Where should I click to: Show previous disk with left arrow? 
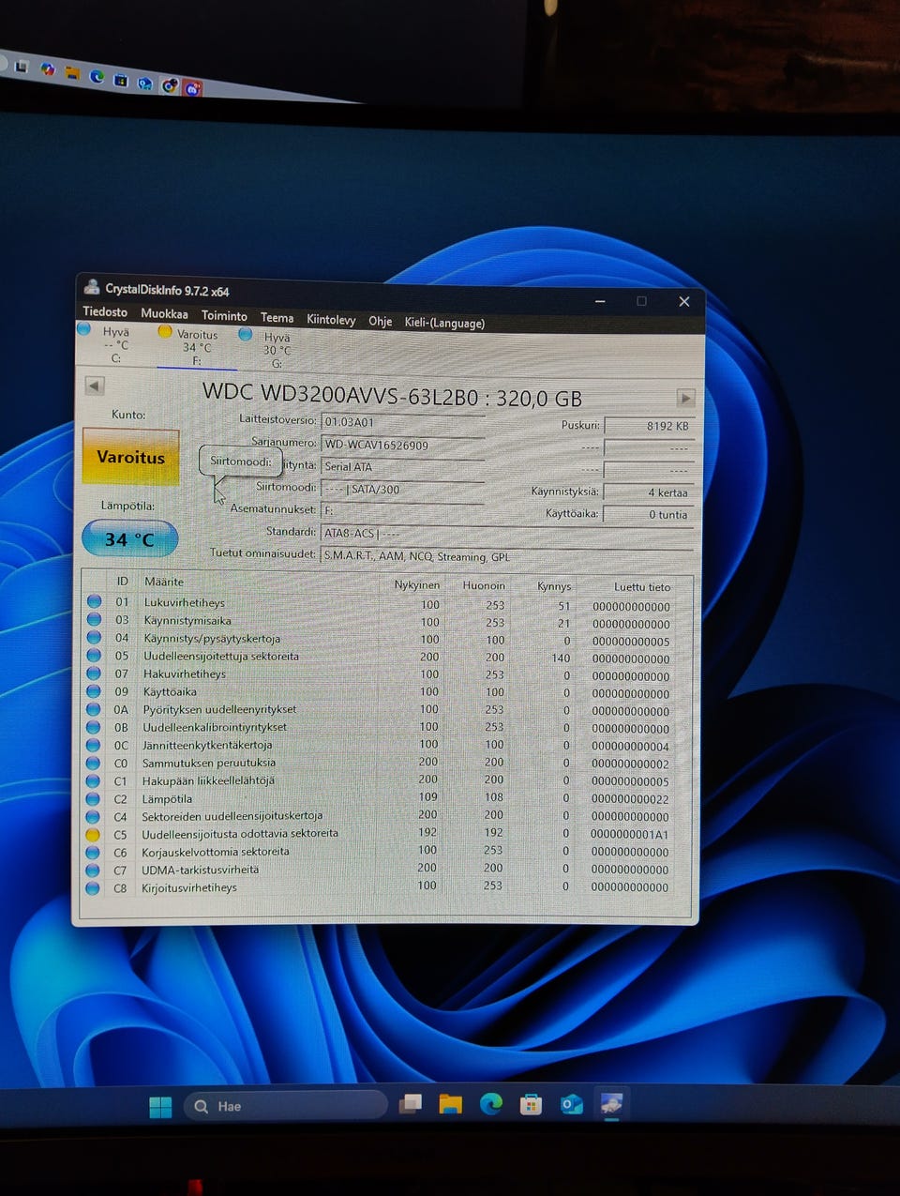click(94, 386)
